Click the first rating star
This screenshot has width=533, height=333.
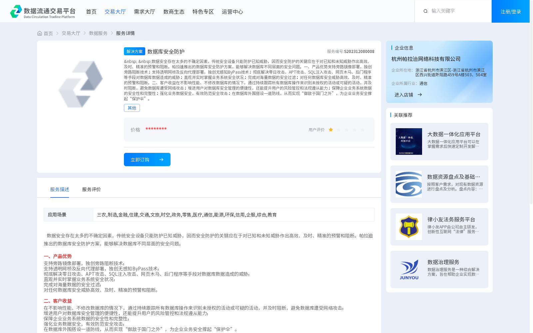tap(331, 130)
